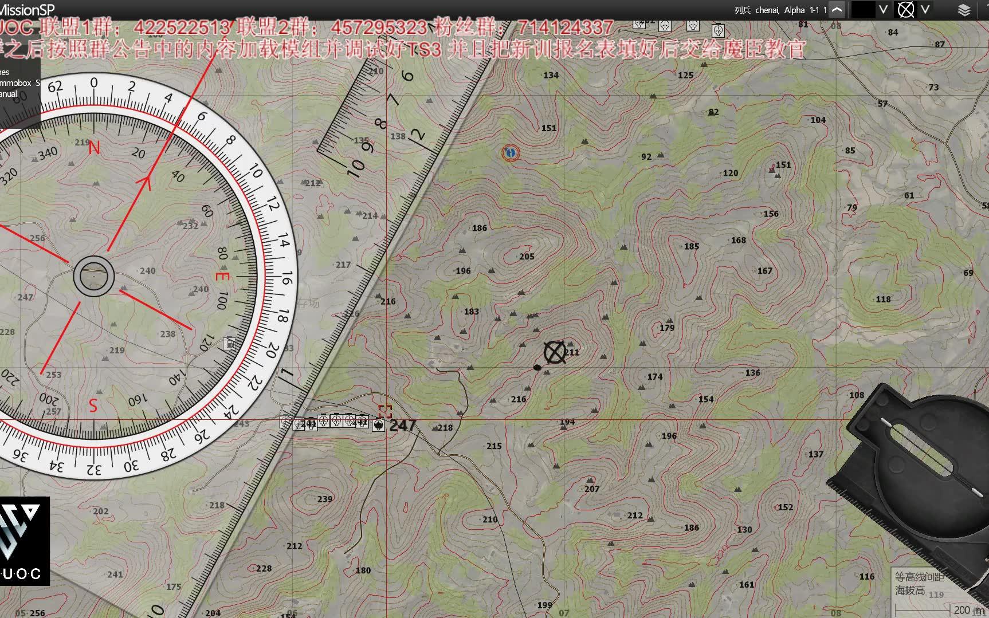
Task: Click the solid black balloon marker beside the 247 label
Action: [x=379, y=424]
